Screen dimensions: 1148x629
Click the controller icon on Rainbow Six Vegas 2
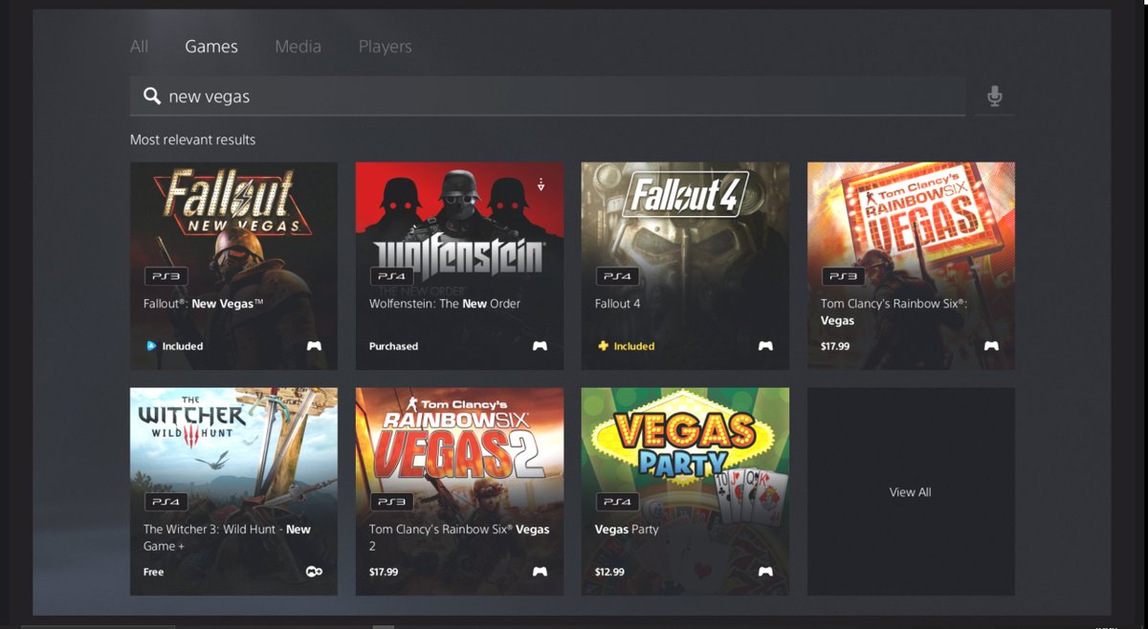tap(540, 572)
